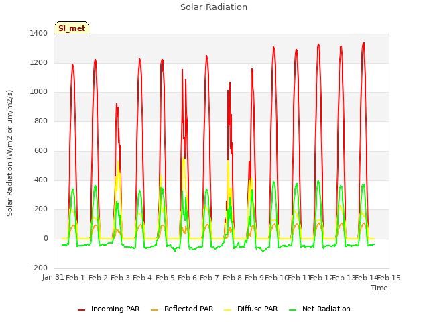Click the yellow Diffuse PAR legend swatch
Screen dimensions: 429x322
coord(228,310)
